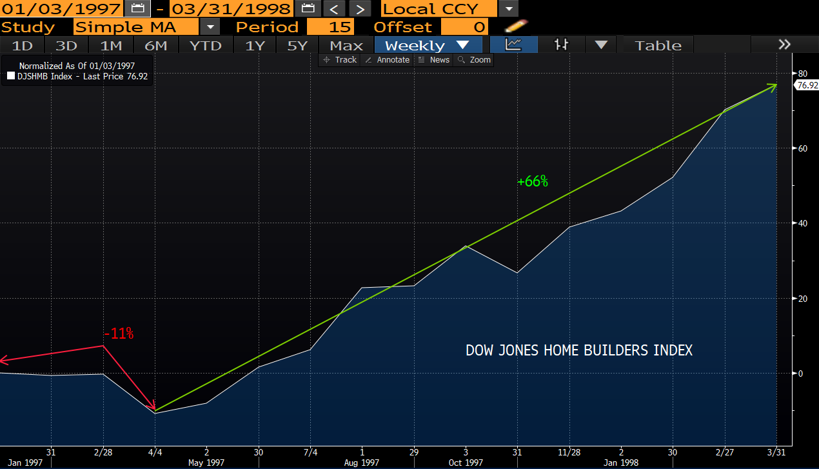Click the 3/31 date axis label
The height and width of the screenshot is (469, 819).
(776, 452)
